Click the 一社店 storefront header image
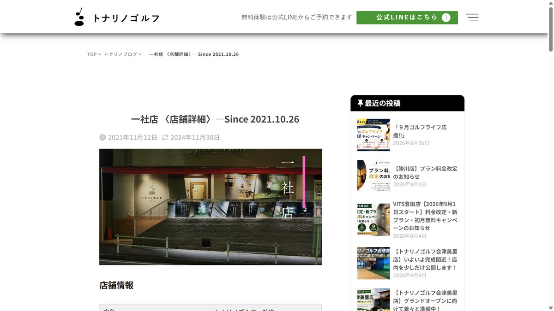 [x=211, y=207]
